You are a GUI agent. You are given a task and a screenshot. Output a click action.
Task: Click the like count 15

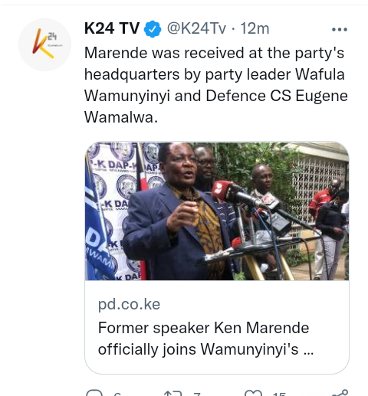tap(279, 394)
